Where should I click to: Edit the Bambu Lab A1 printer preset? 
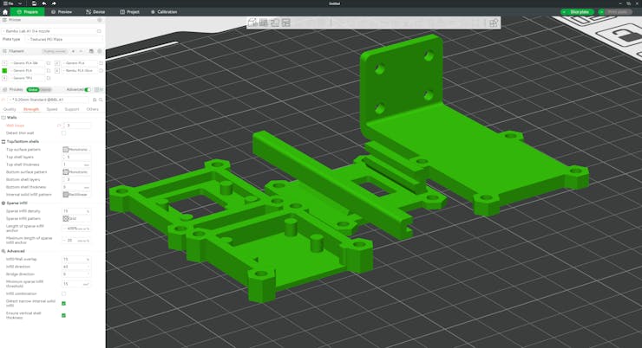99,31
